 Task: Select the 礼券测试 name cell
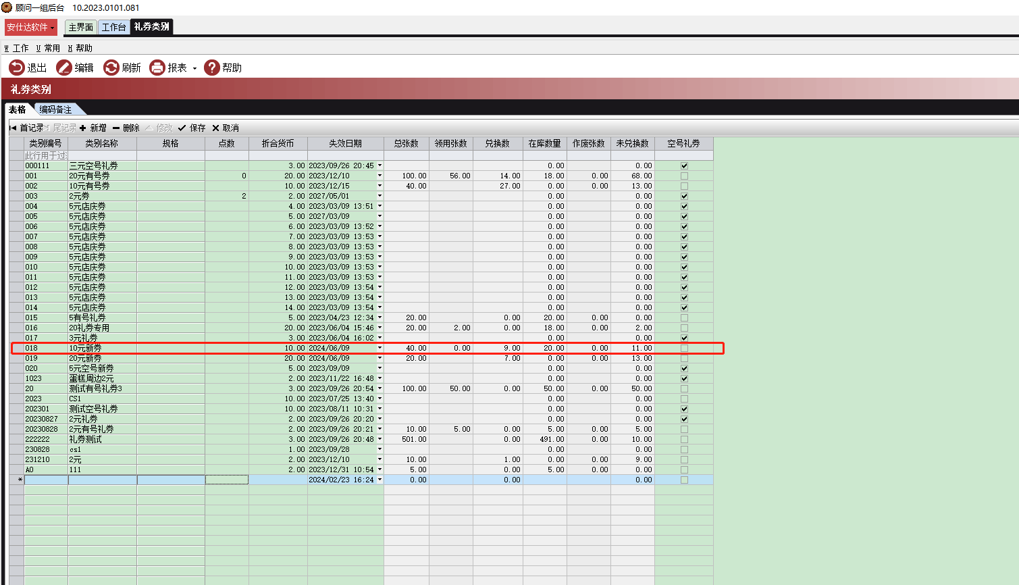[103, 439]
